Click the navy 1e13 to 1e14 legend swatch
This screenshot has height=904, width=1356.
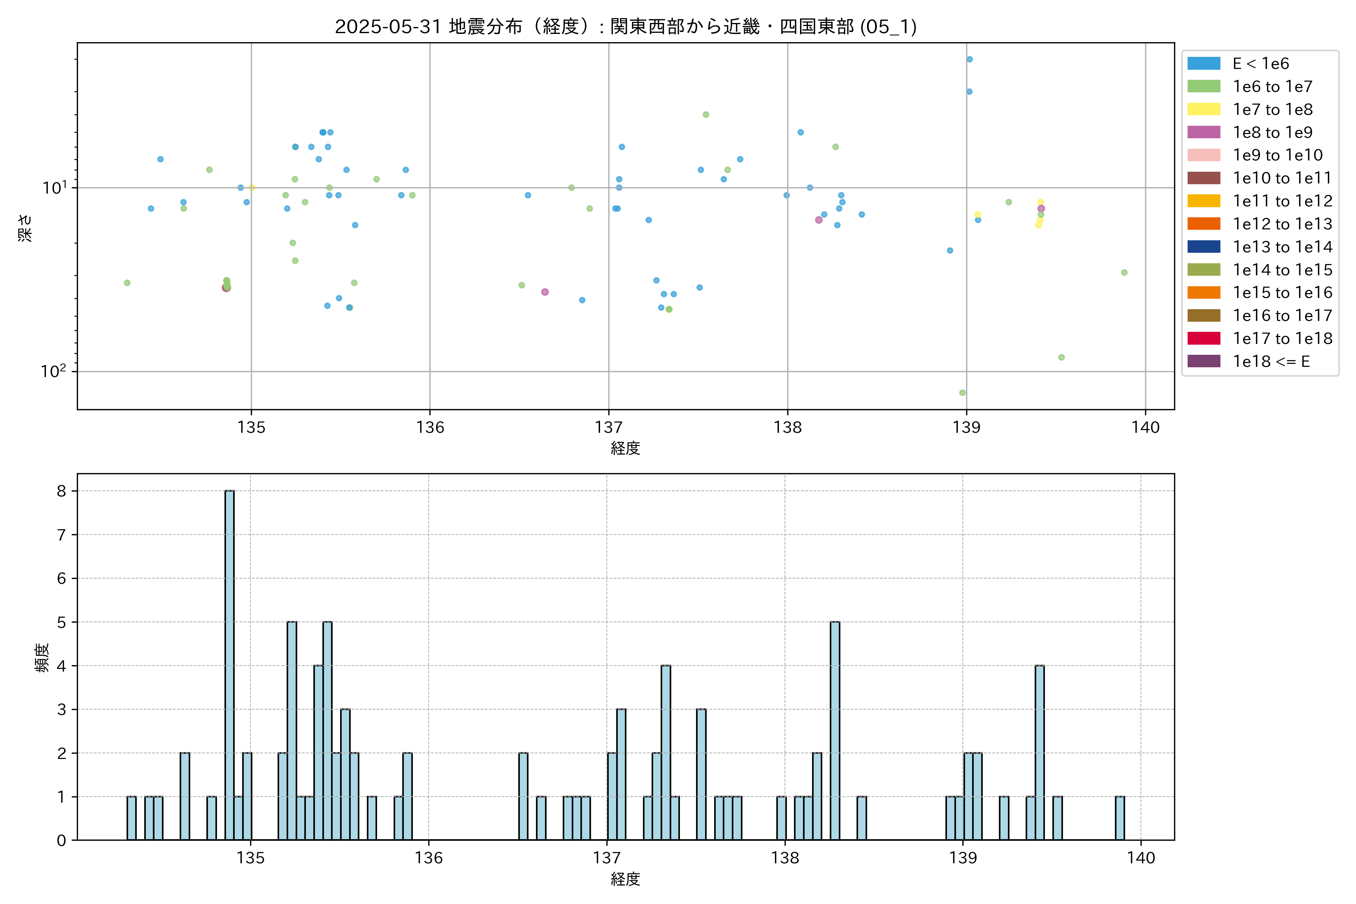(1203, 247)
